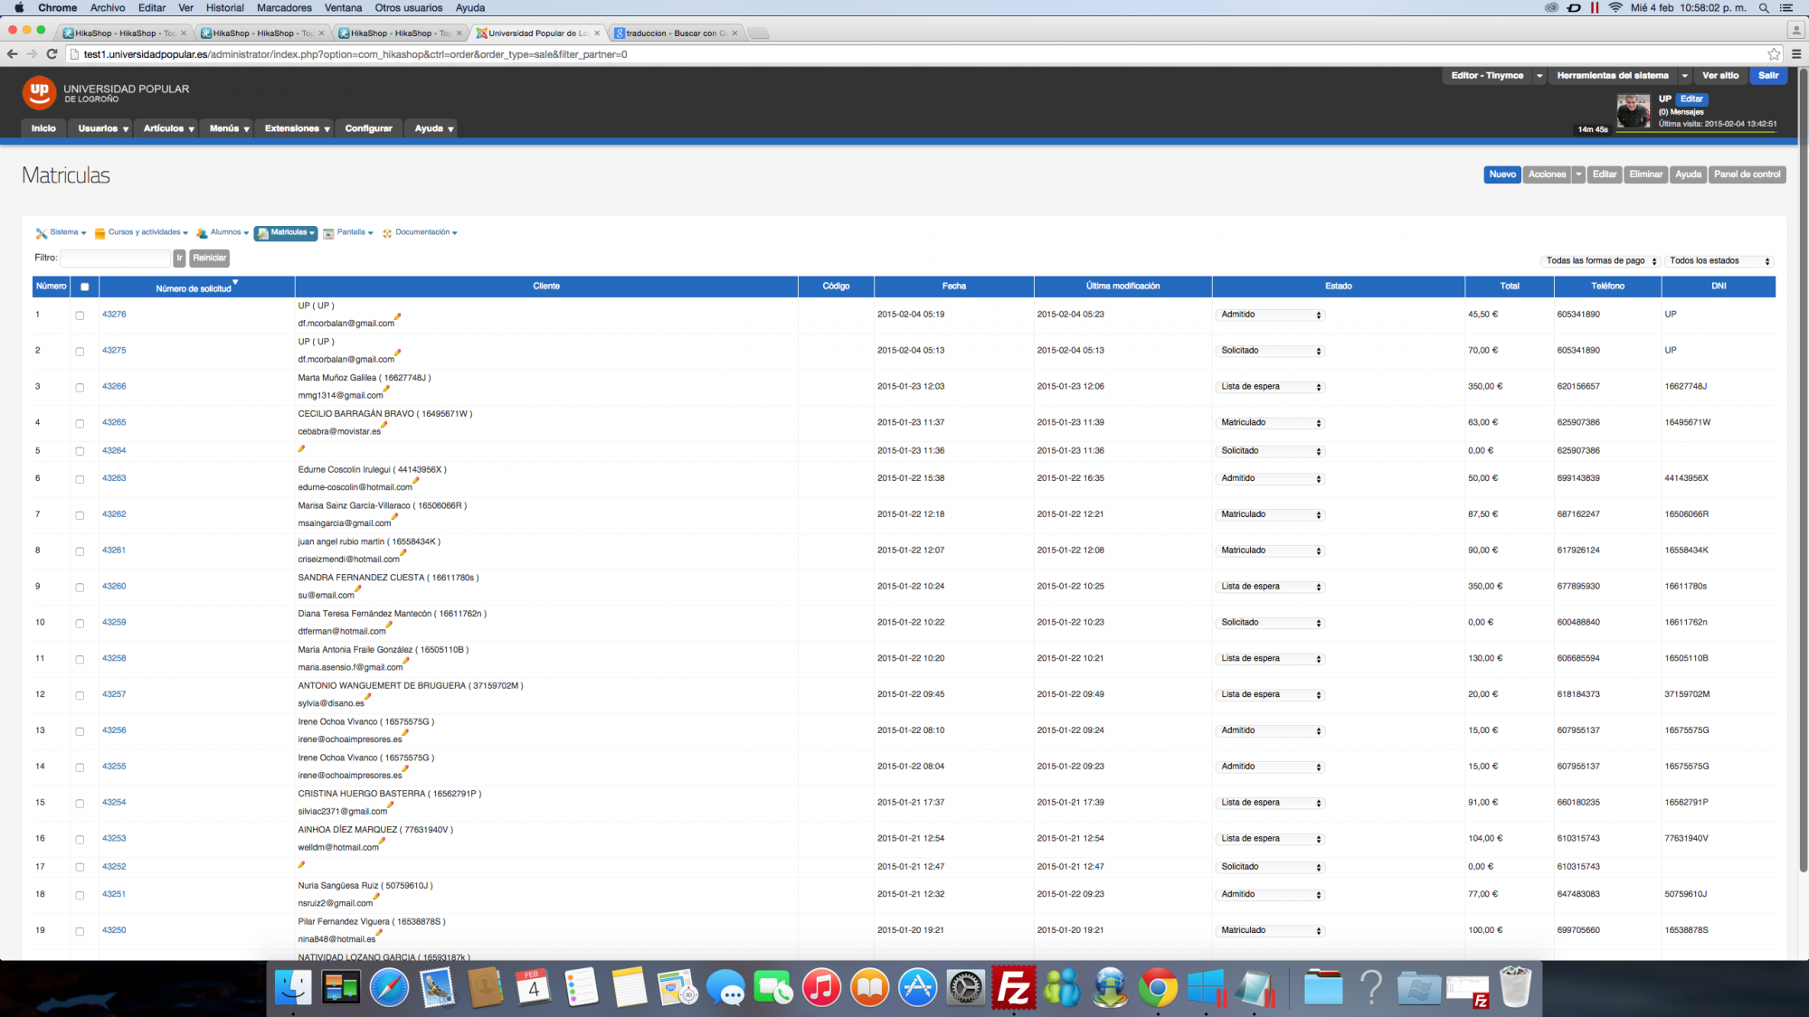Expand Todos los estados filter dropdown

1719,260
